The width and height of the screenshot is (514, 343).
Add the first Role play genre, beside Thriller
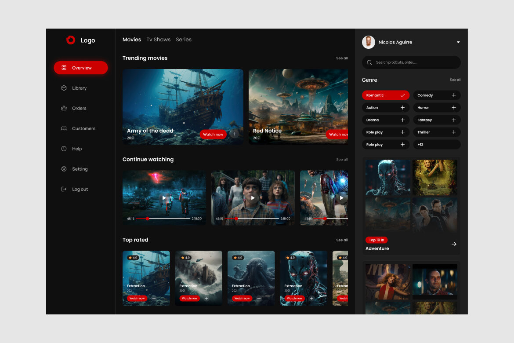click(x=386, y=132)
